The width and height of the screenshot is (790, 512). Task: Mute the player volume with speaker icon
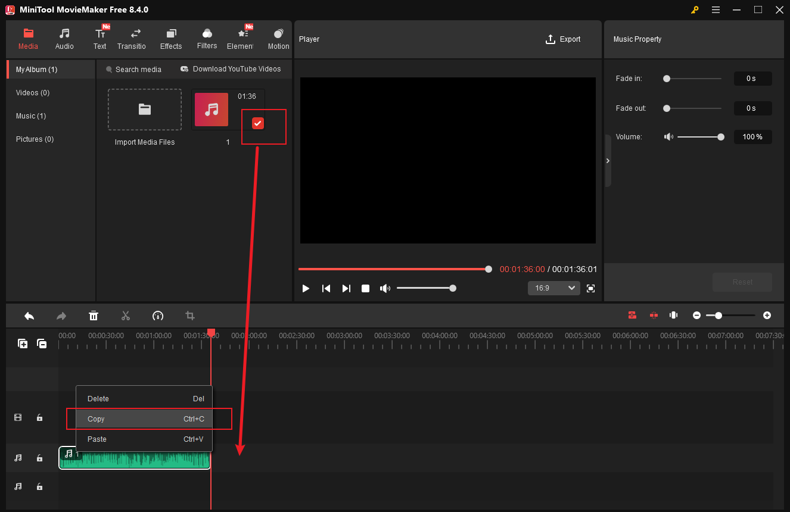tap(385, 288)
